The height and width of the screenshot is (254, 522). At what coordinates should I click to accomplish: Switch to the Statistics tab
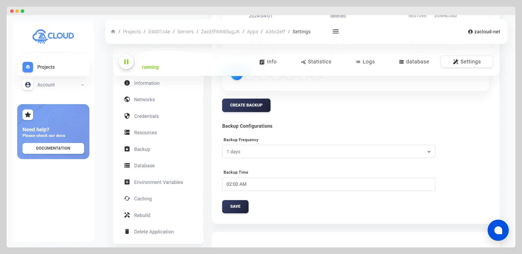coord(316,62)
